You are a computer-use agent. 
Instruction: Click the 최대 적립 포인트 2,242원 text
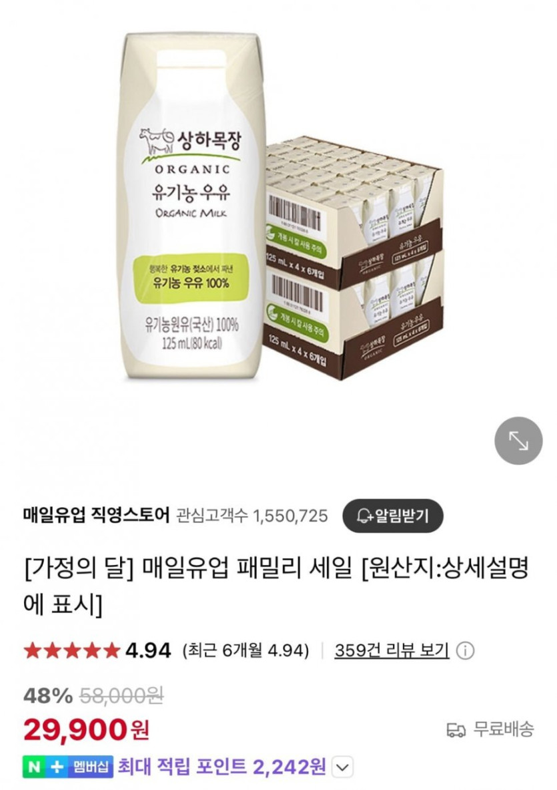point(222,767)
